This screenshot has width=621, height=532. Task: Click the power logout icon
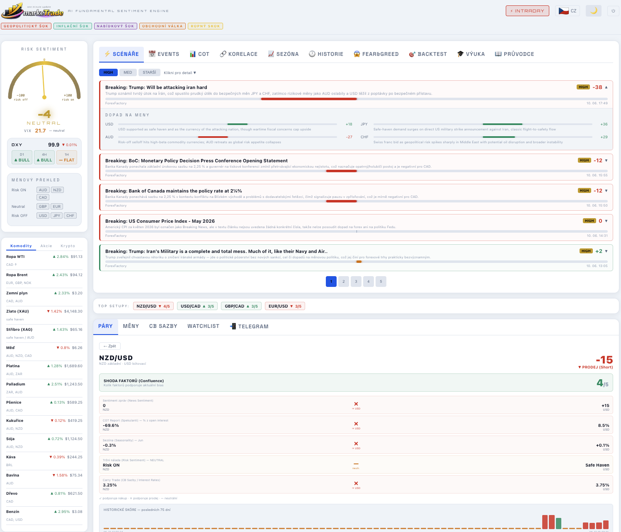613,11
